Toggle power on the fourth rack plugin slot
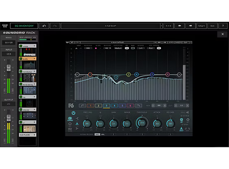Image resolution: width=229 pixels, height=169 pixels. coord(21,84)
